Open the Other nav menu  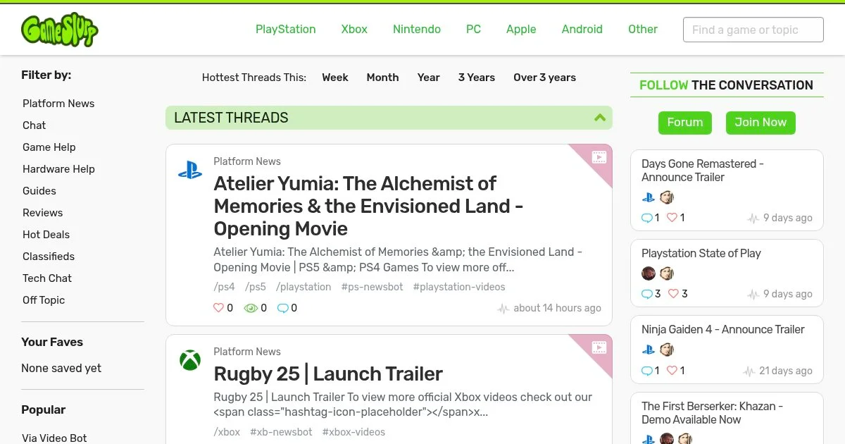pyautogui.click(x=643, y=29)
